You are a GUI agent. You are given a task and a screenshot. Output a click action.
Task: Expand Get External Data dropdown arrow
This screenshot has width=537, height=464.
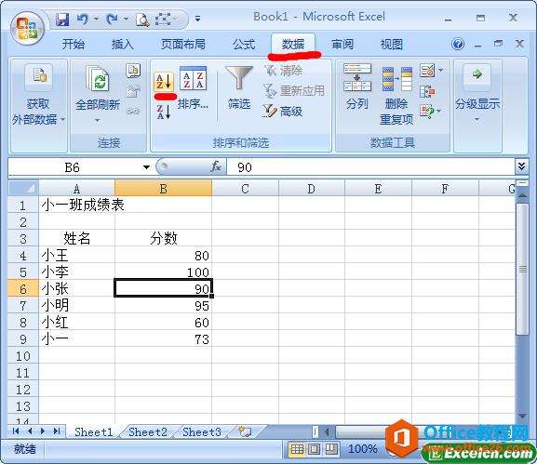(x=63, y=119)
